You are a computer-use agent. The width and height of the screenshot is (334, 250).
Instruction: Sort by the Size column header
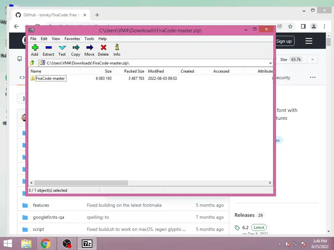pyautogui.click(x=97, y=71)
